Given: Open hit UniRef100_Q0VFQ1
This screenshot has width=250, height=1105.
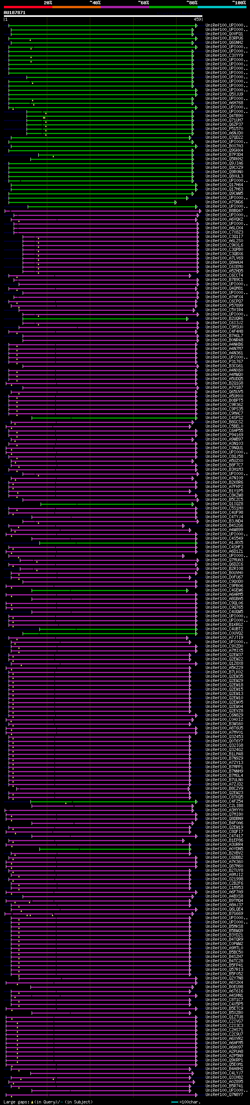Looking at the screenshot, I should tap(224, 34).
